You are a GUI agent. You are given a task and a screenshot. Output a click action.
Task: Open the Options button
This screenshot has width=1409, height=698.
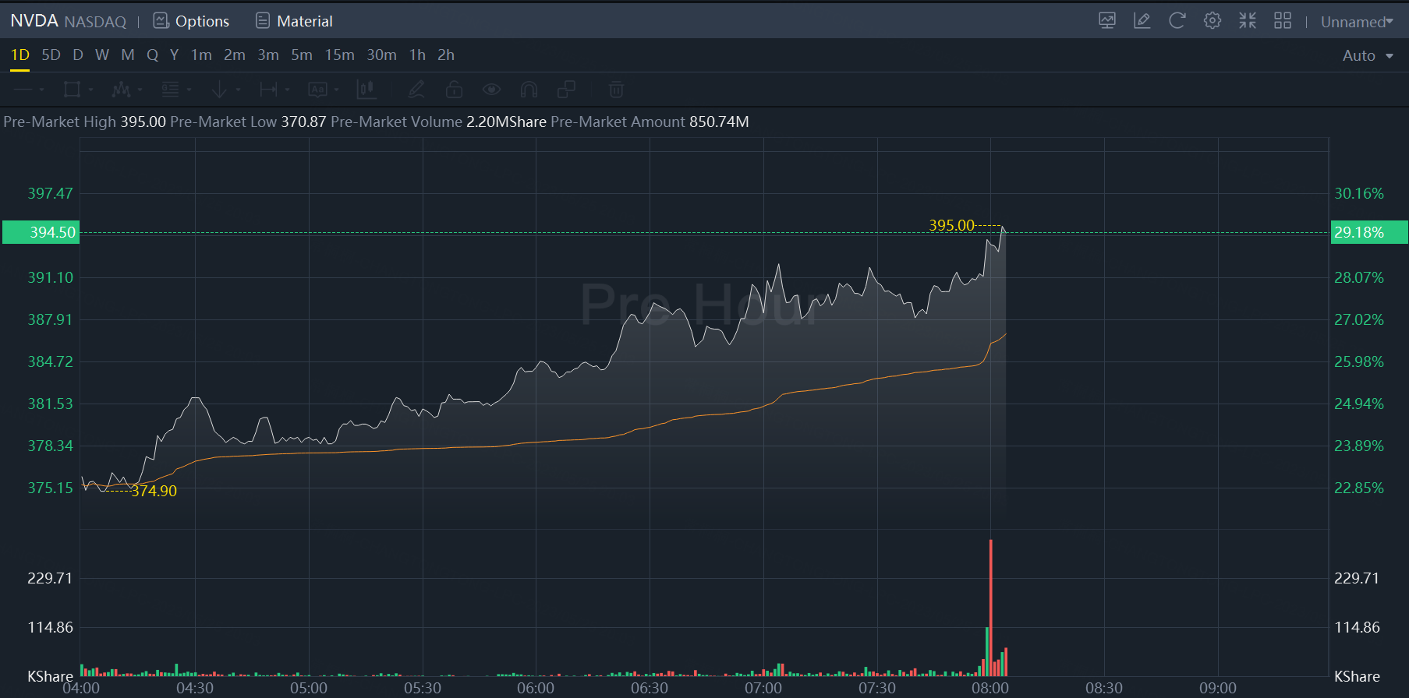[x=191, y=21]
